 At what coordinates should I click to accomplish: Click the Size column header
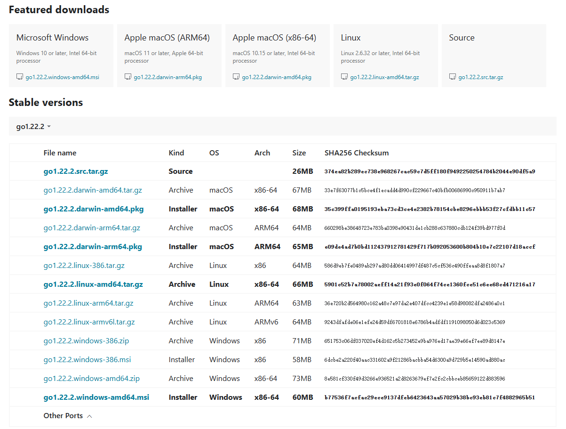click(299, 153)
